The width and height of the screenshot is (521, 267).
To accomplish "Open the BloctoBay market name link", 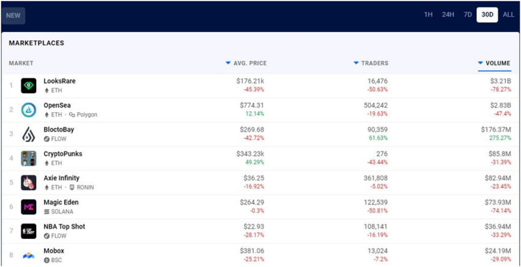I will point(59,129).
